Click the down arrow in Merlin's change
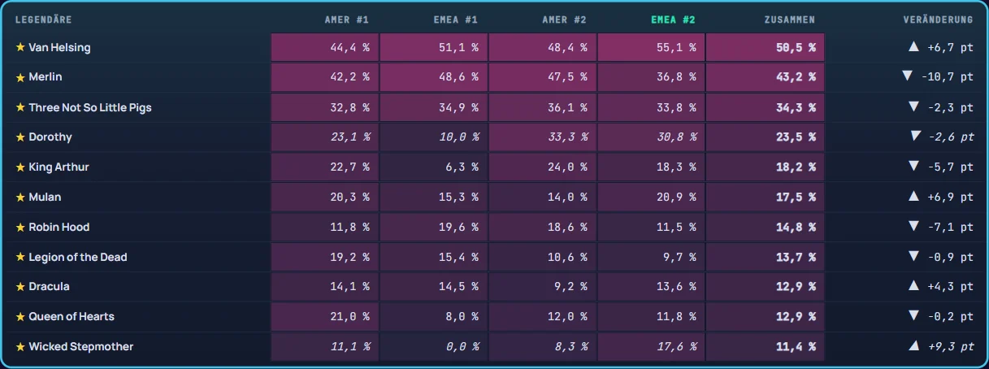989x369 pixels. 908,76
